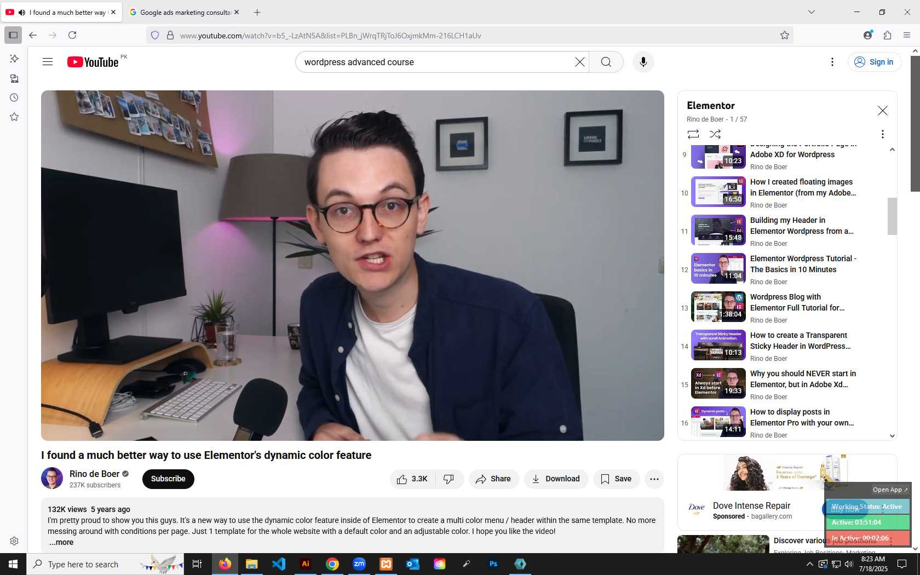Bookmark this page with the star
Screen dimensions: 920x575
(785, 35)
